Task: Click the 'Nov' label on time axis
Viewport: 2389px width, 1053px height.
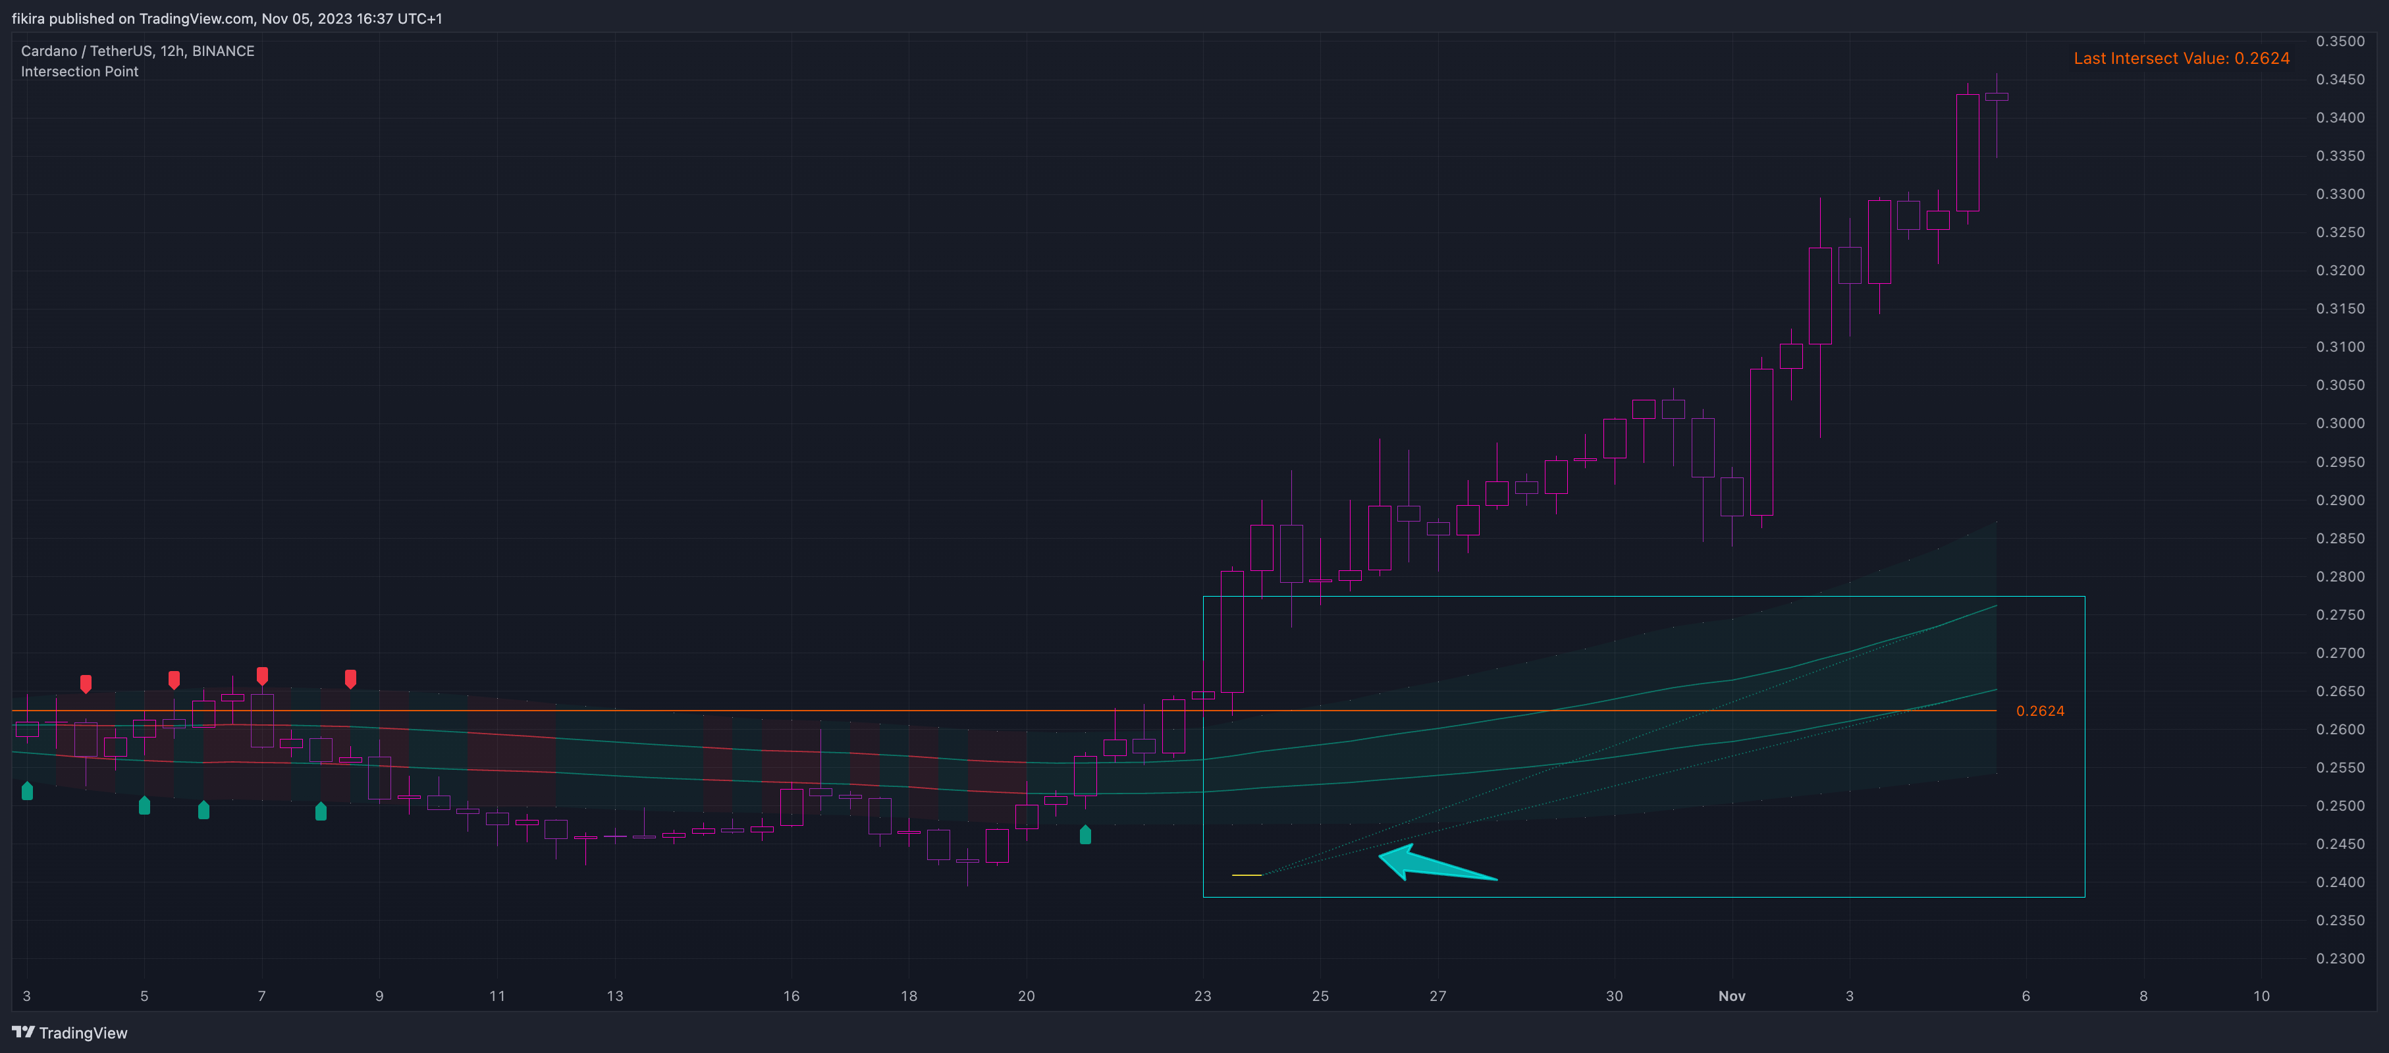Action: click(x=1731, y=996)
